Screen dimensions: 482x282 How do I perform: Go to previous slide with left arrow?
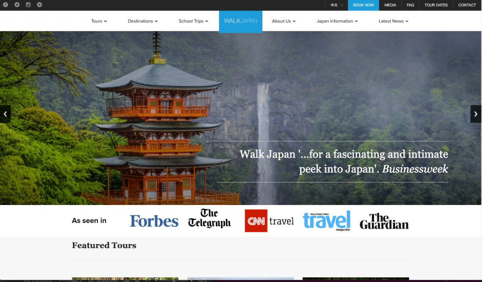click(x=5, y=114)
